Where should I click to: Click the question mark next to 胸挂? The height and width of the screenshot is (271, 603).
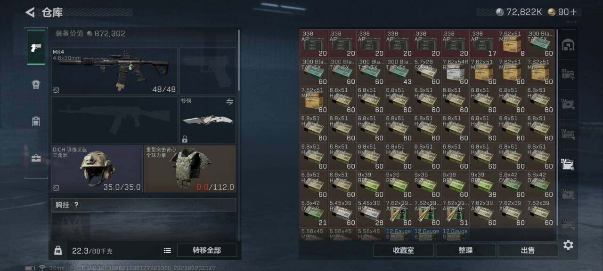76,205
